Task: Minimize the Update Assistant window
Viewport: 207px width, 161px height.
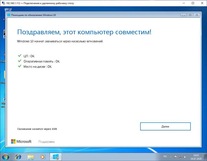Action: (184, 15)
